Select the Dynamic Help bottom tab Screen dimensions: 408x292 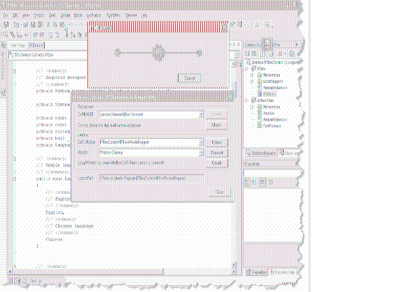click(x=283, y=272)
